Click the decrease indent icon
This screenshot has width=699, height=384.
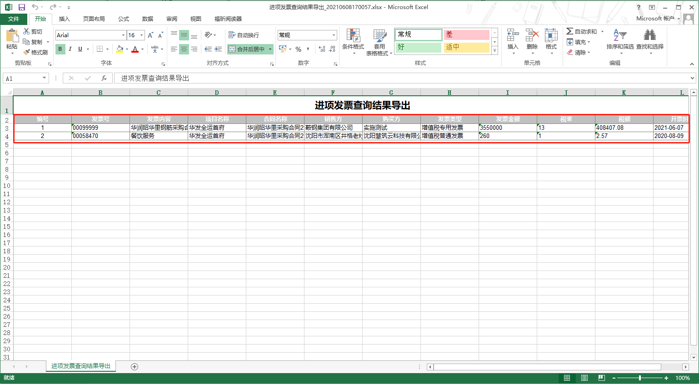coord(208,49)
